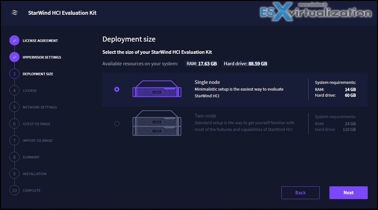The image size is (378, 210).
Task: Click the step 4 License circle
Action: [14, 91]
